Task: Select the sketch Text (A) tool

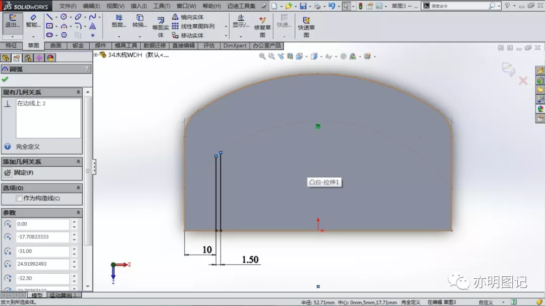Action: pos(92,26)
